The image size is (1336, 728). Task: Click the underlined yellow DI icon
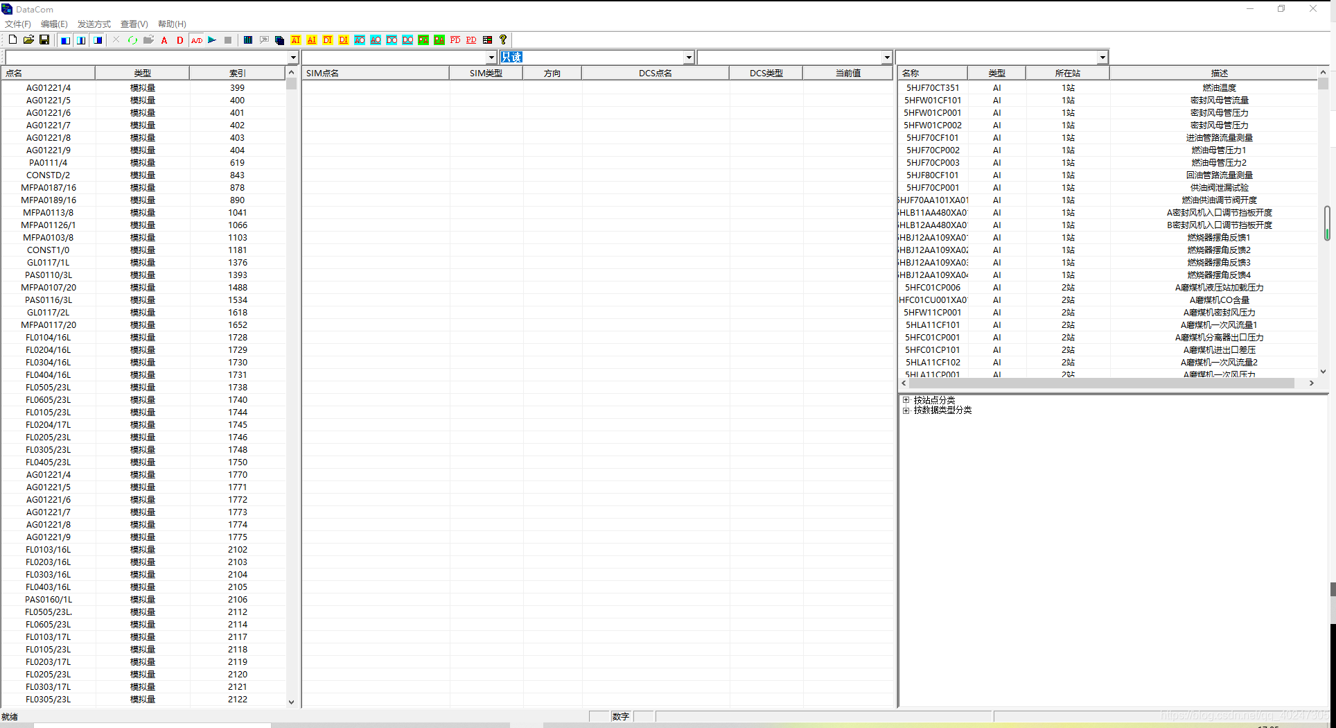tap(344, 40)
